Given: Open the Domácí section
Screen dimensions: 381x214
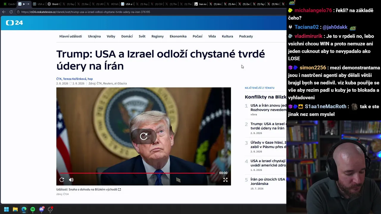Looking at the screenshot, I should click(x=127, y=36).
